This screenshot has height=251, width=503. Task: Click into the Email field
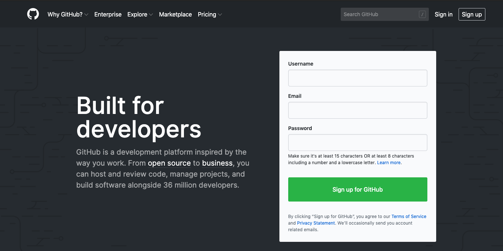(x=358, y=110)
